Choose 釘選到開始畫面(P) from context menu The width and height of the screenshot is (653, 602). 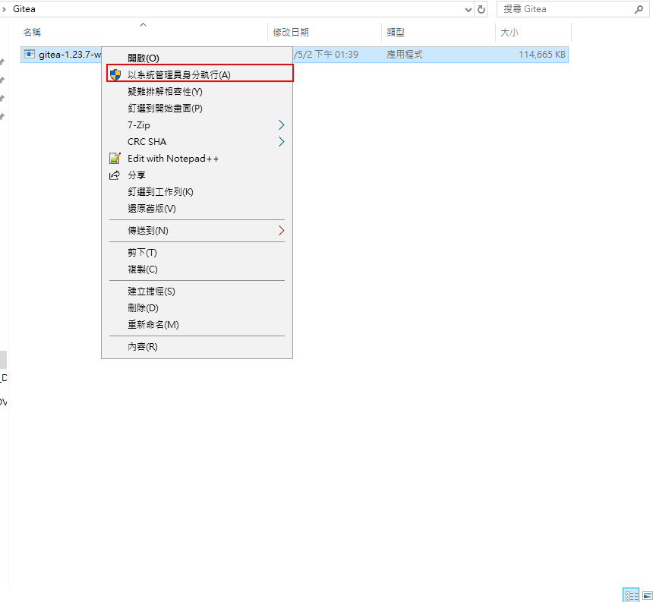coord(197,109)
